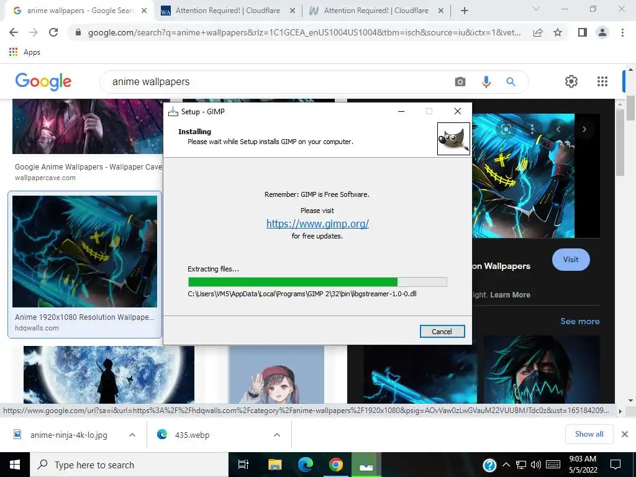Expand 435.webp download options
This screenshot has height=477, width=636.
point(276,435)
